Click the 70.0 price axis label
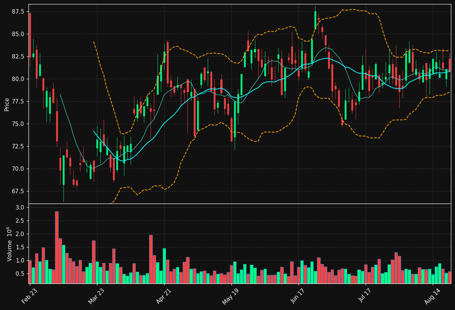 pyautogui.click(x=18, y=169)
